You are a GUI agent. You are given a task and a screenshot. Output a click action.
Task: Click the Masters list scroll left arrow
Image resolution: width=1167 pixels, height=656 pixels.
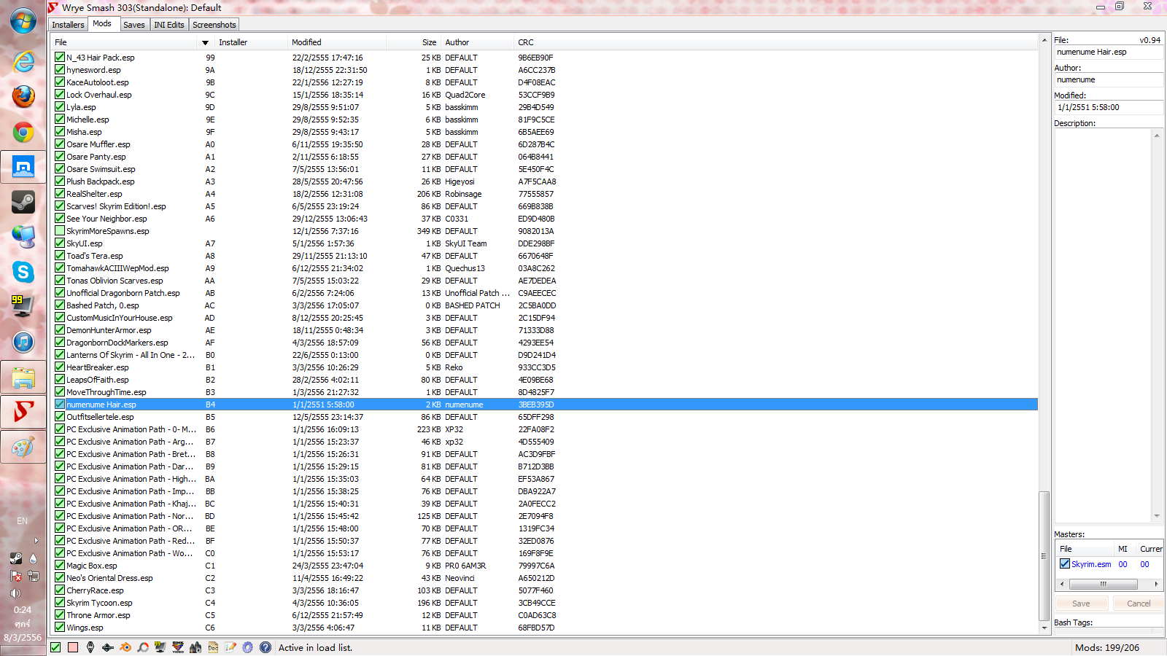[x=1062, y=584]
